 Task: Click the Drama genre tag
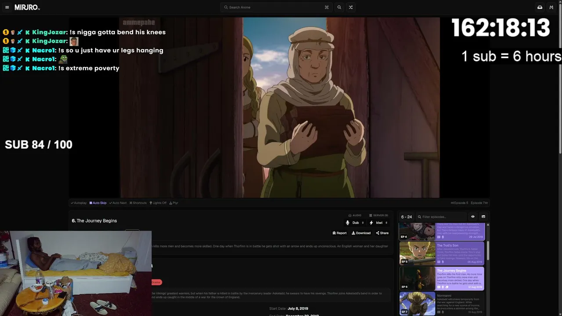[156, 282]
